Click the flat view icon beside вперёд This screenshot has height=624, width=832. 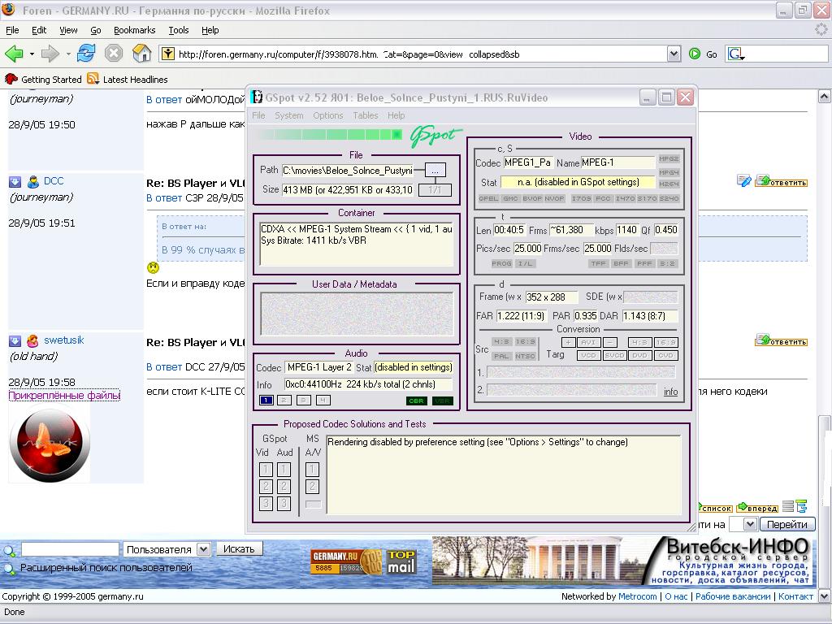click(x=788, y=507)
